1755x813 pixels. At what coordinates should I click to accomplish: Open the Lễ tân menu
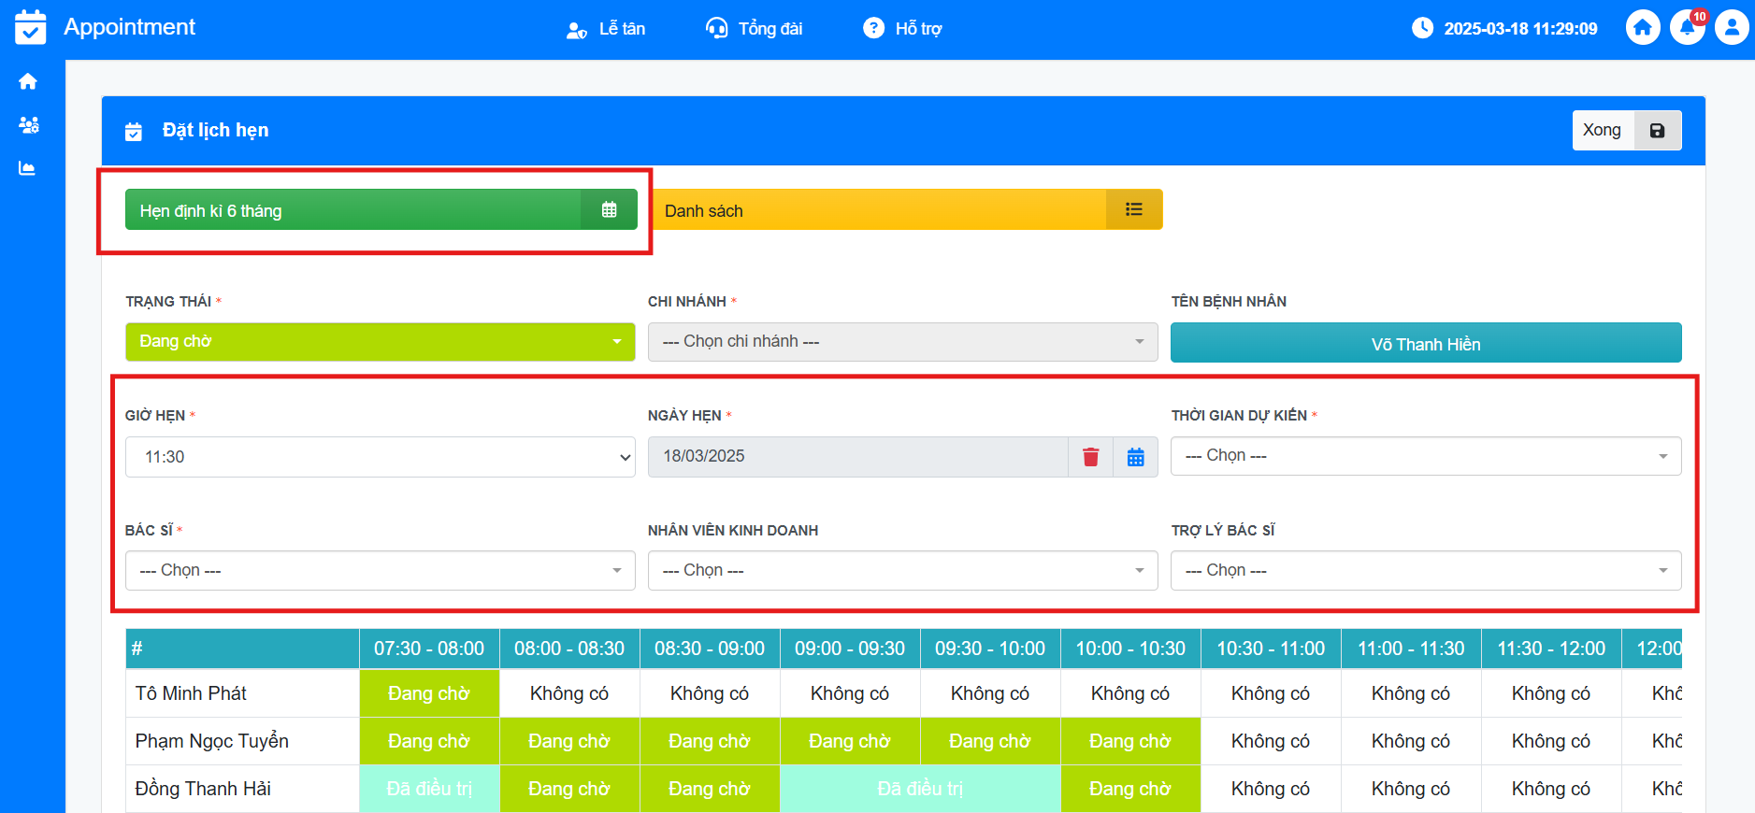tap(606, 29)
